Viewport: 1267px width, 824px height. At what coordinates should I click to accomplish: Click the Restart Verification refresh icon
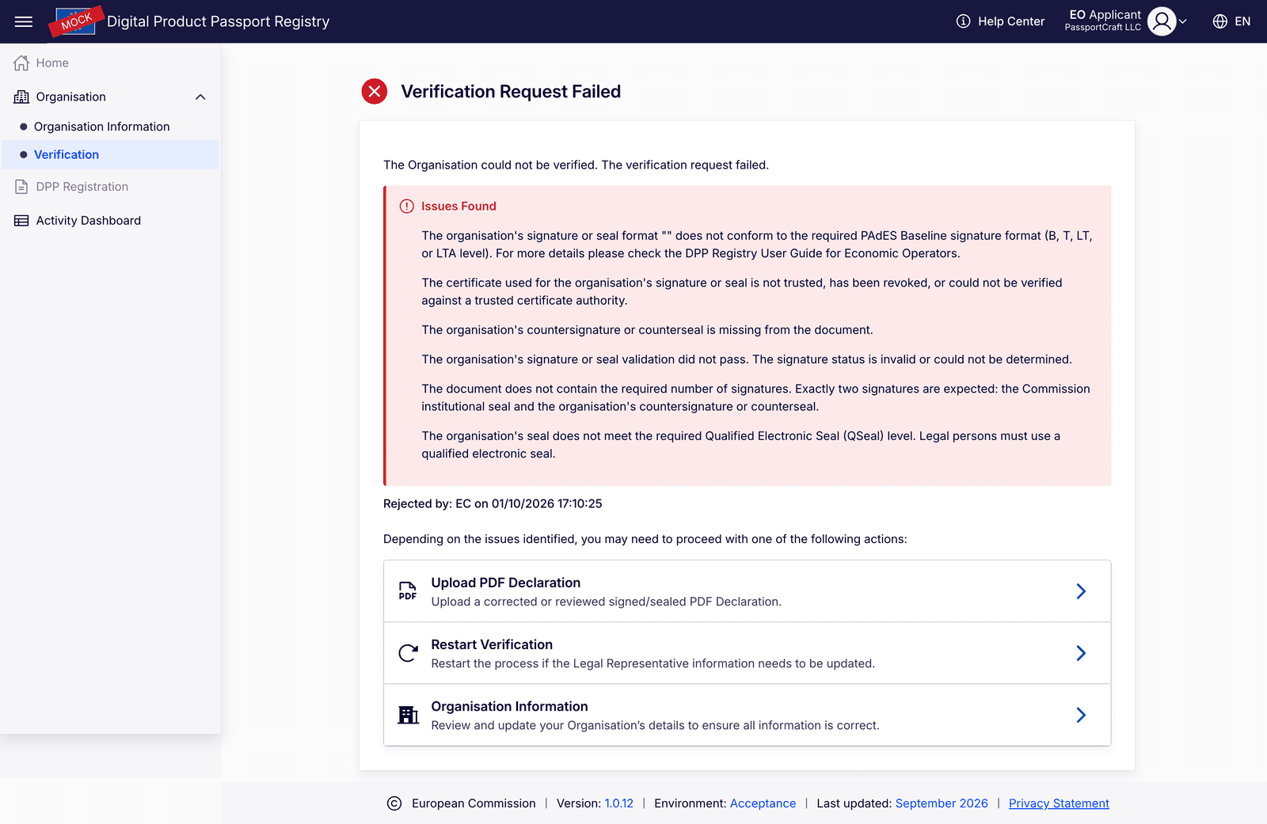408,653
